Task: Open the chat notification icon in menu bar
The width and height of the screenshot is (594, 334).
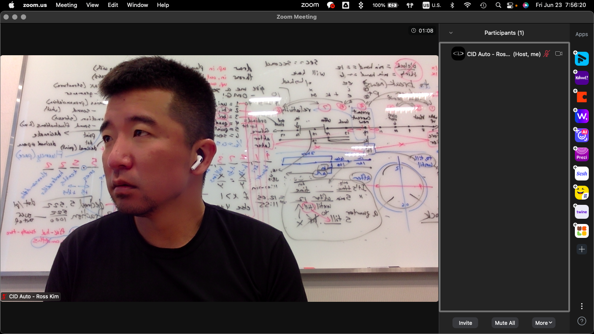Action: pyautogui.click(x=330, y=5)
